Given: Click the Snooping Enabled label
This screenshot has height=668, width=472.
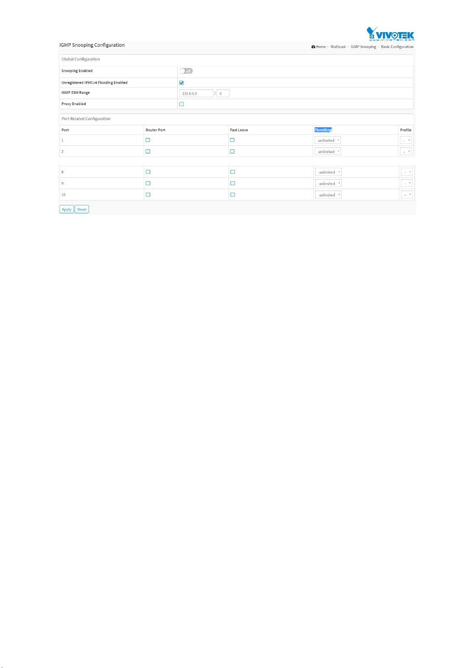Looking at the screenshot, I should click(77, 71).
